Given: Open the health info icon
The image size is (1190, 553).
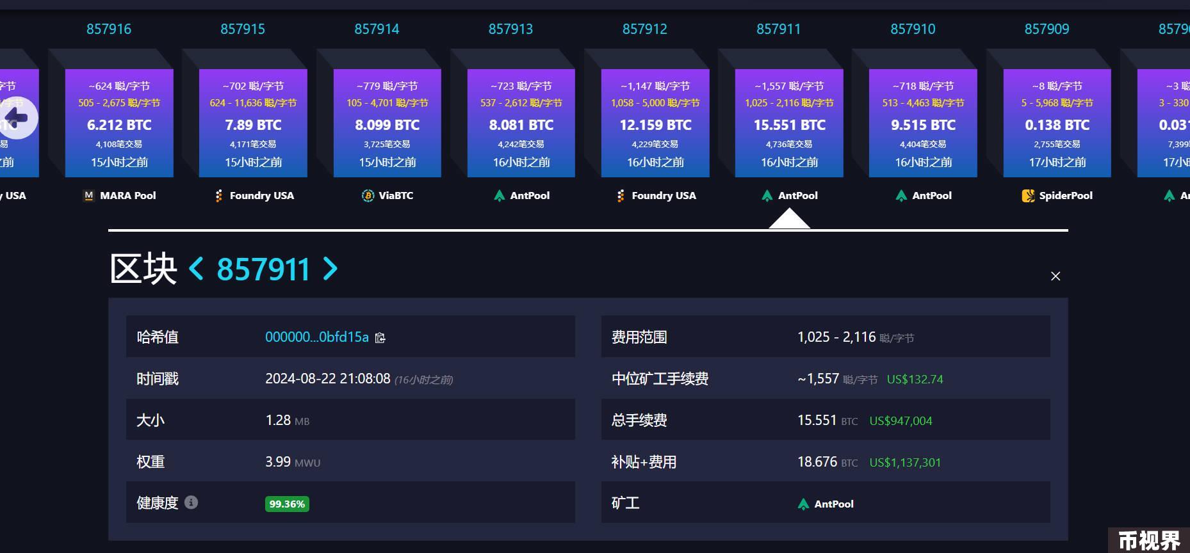Looking at the screenshot, I should (x=191, y=502).
